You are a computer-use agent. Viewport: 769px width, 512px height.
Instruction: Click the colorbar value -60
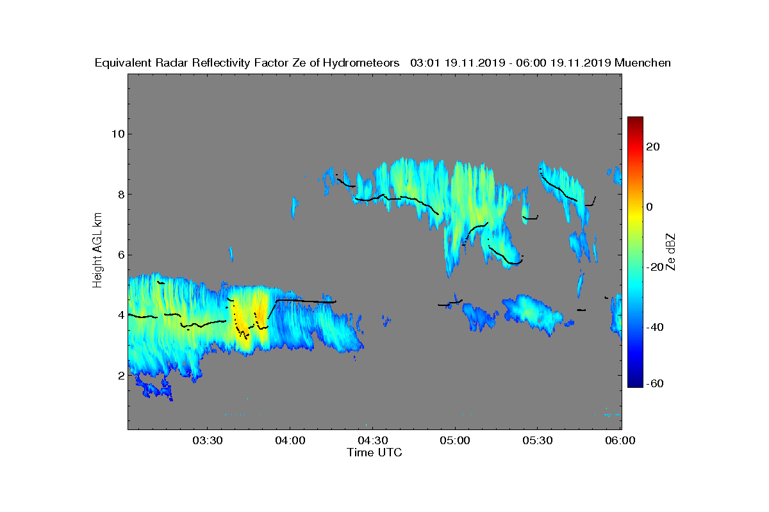click(655, 383)
